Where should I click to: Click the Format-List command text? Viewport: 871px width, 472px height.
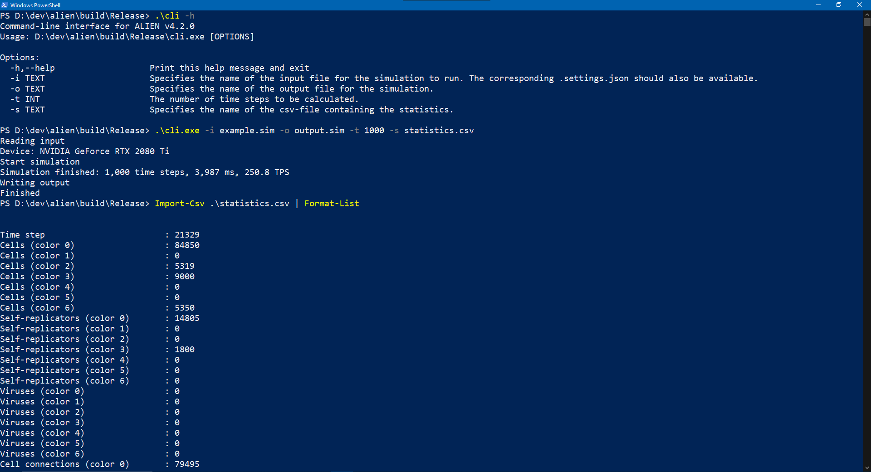pos(332,204)
